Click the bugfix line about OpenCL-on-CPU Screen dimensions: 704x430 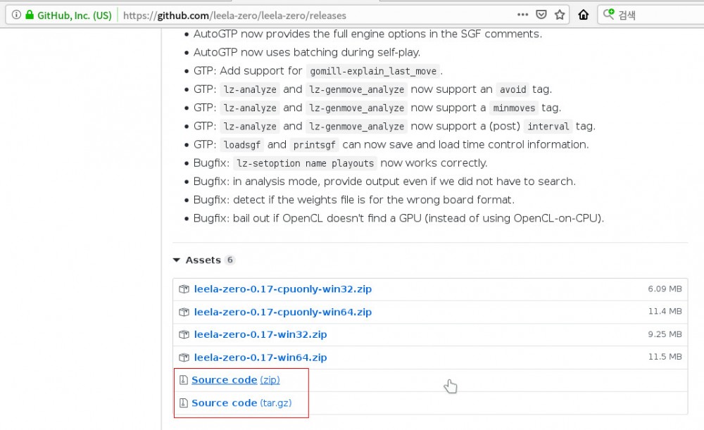[x=398, y=218]
